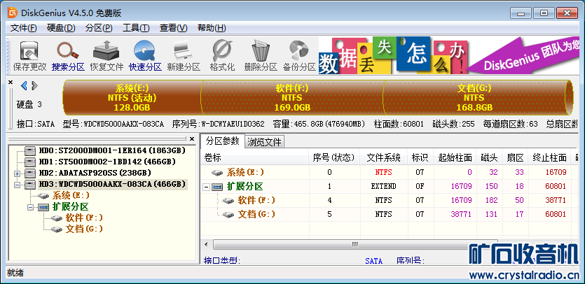Switch to the 浏览文件 tab
585x284 pixels.
click(265, 141)
